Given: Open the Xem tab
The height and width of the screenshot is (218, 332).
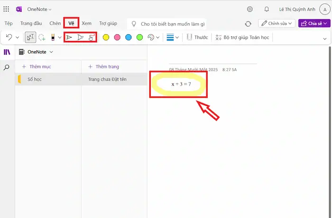Looking at the screenshot, I should click(x=86, y=23).
